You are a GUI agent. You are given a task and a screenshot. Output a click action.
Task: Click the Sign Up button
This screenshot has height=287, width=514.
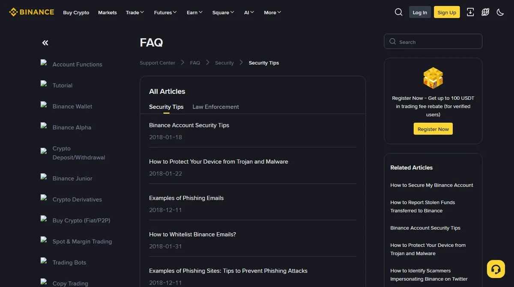447,12
